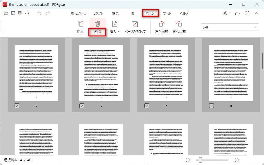Switch to the コメント tab

(98, 13)
